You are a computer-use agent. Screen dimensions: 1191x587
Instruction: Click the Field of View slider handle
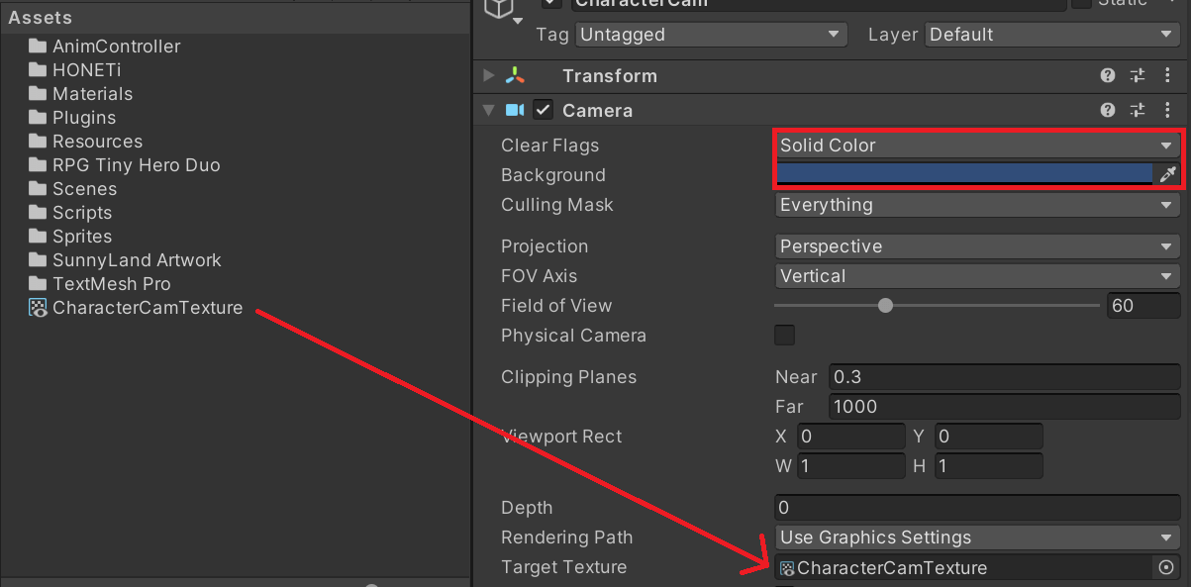[x=886, y=306]
